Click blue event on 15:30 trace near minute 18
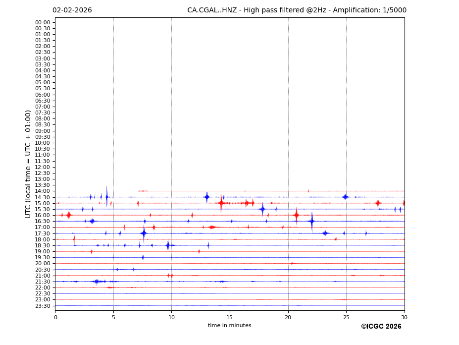Viewport: 459px width, 345px height. pos(262,209)
